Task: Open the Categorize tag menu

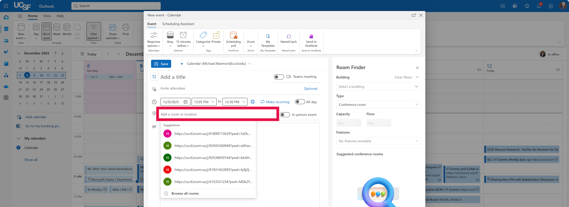Action: coord(203,40)
